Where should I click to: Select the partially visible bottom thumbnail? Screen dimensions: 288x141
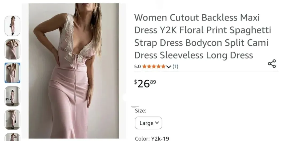[12, 137]
